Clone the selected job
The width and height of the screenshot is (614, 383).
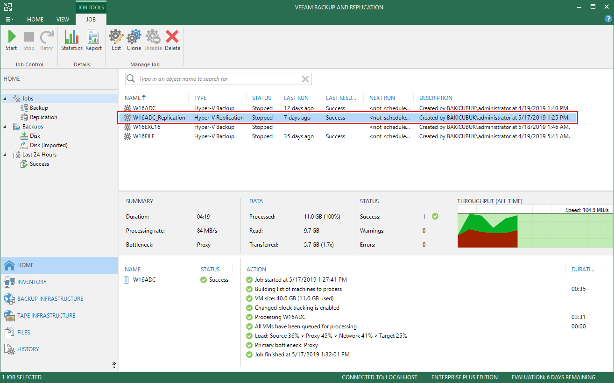click(134, 40)
